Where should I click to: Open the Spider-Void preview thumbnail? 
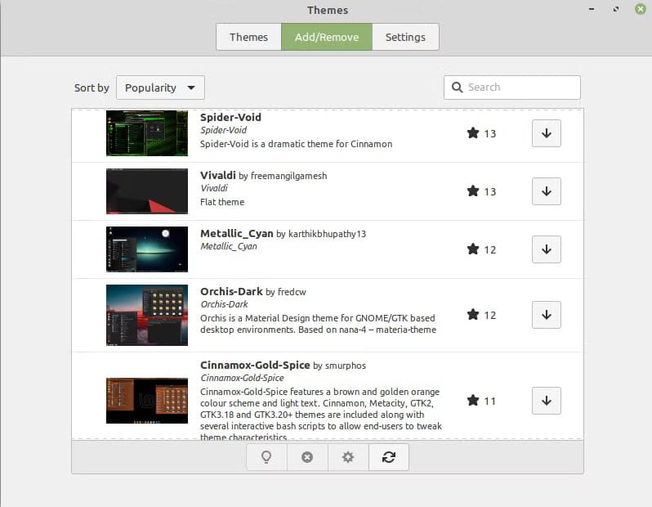tap(147, 133)
